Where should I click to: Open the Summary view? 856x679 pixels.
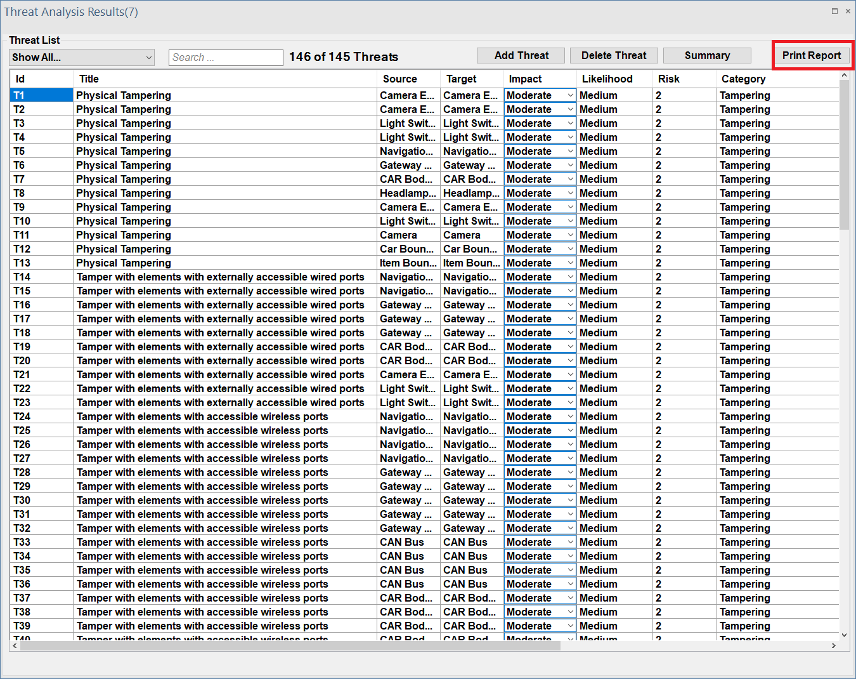click(706, 56)
